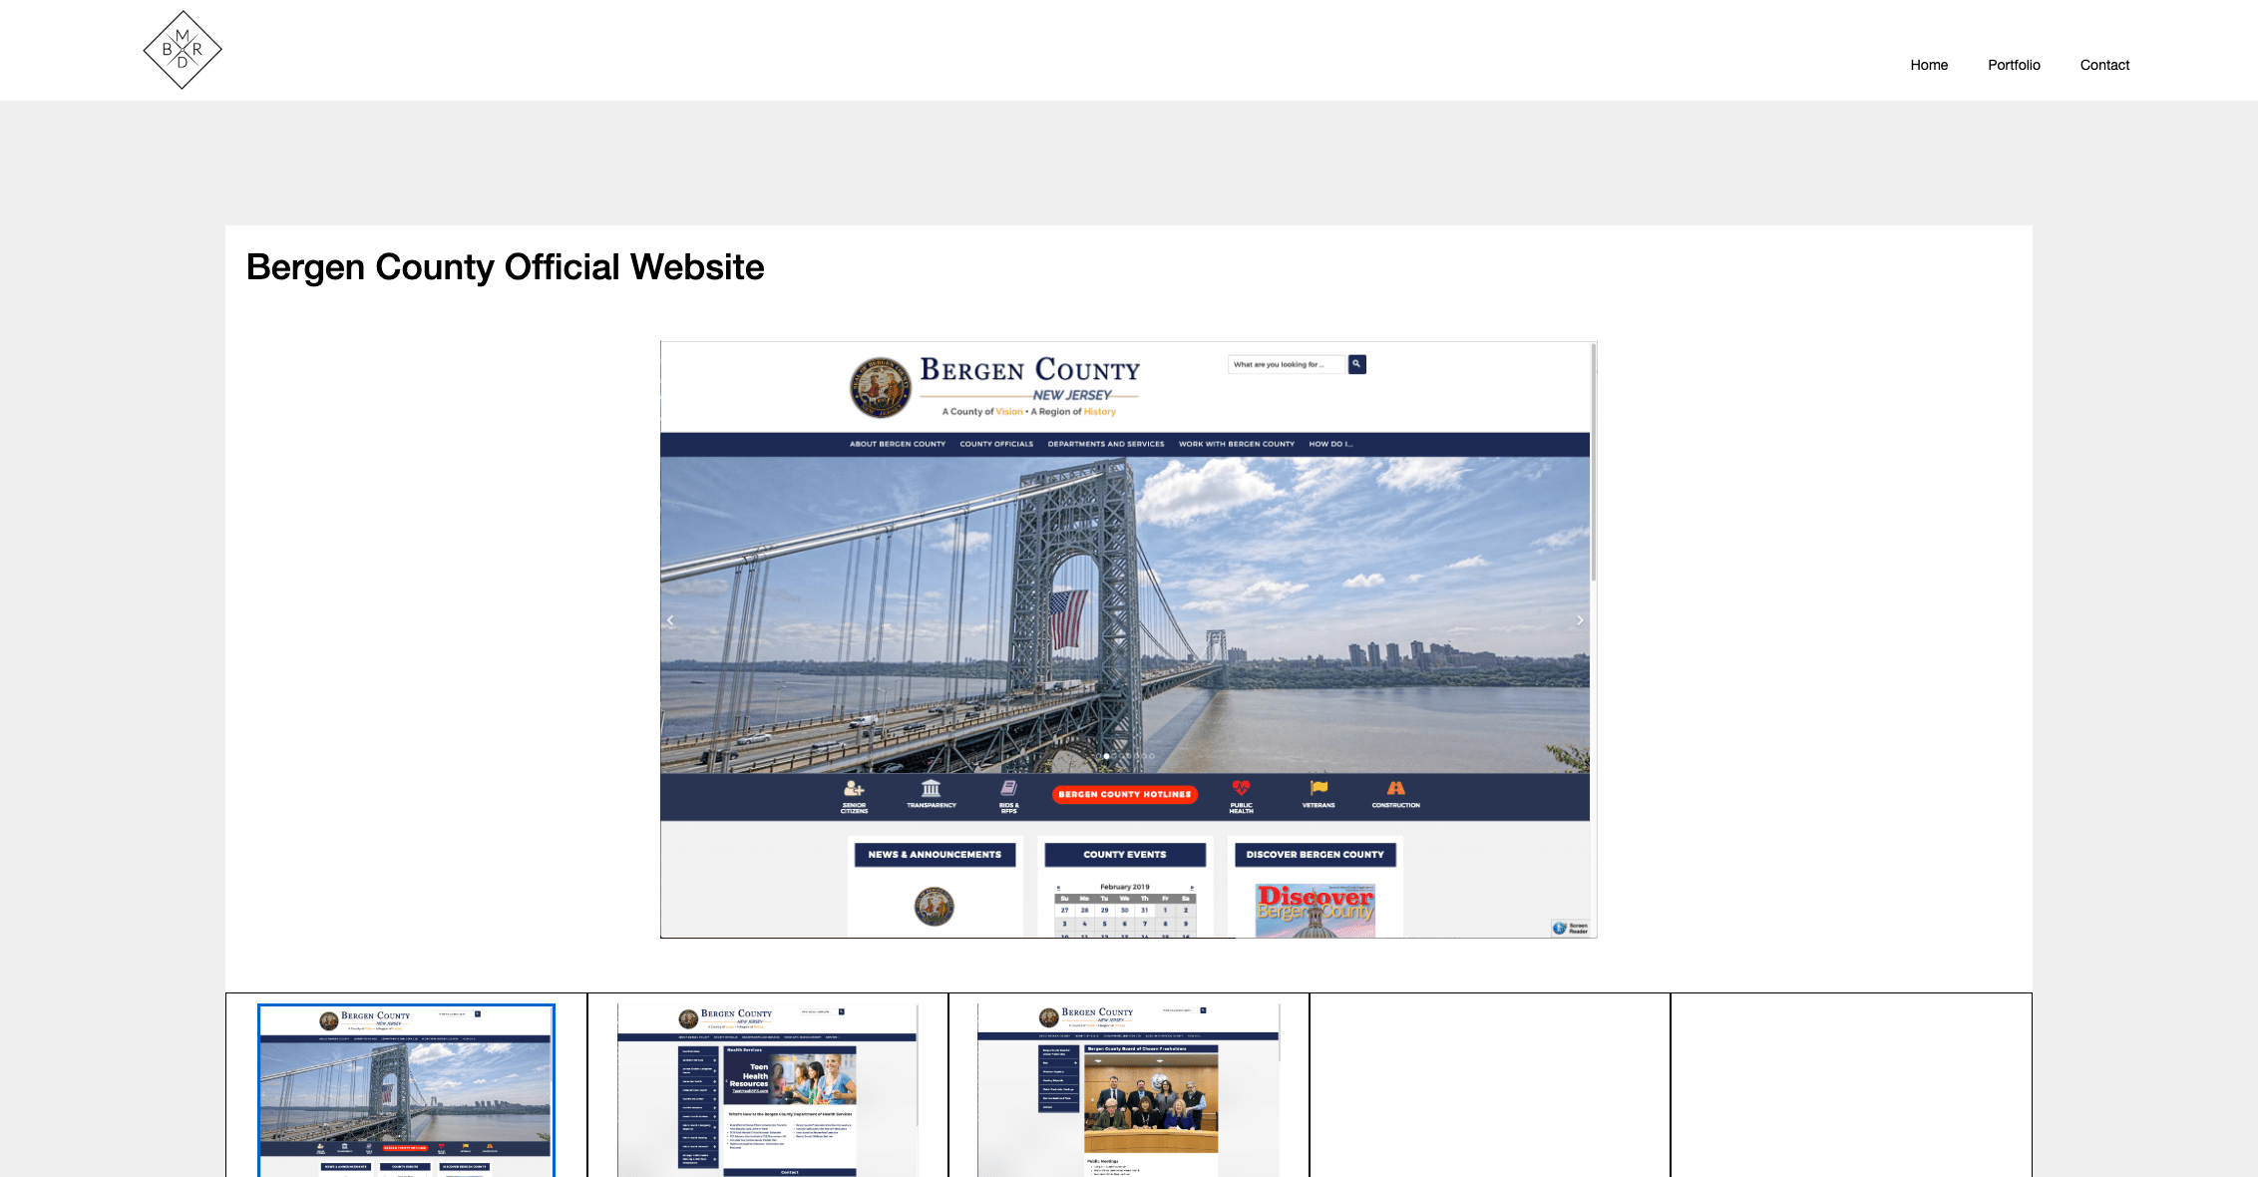Image resolution: width=2258 pixels, height=1177 pixels.
Task: Open the Contact navigation link
Action: tap(2104, 65)
